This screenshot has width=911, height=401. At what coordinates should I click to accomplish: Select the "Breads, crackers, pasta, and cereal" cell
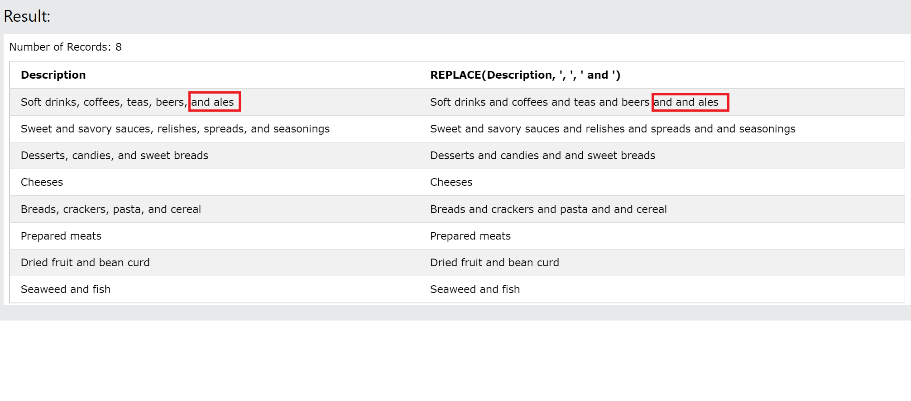pos(110,209)
